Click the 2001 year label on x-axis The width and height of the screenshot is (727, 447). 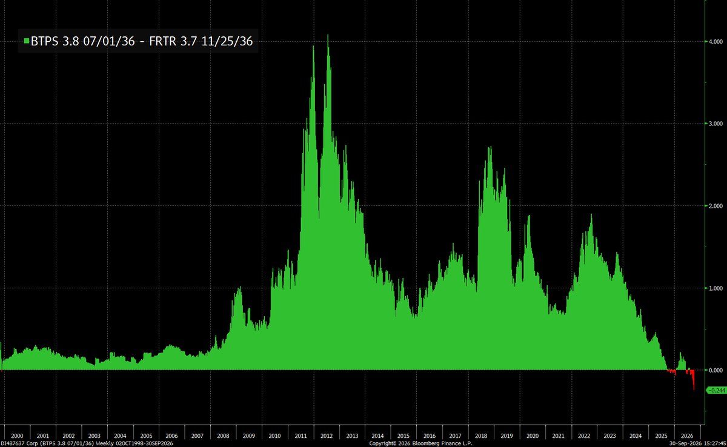pos(43,435)
